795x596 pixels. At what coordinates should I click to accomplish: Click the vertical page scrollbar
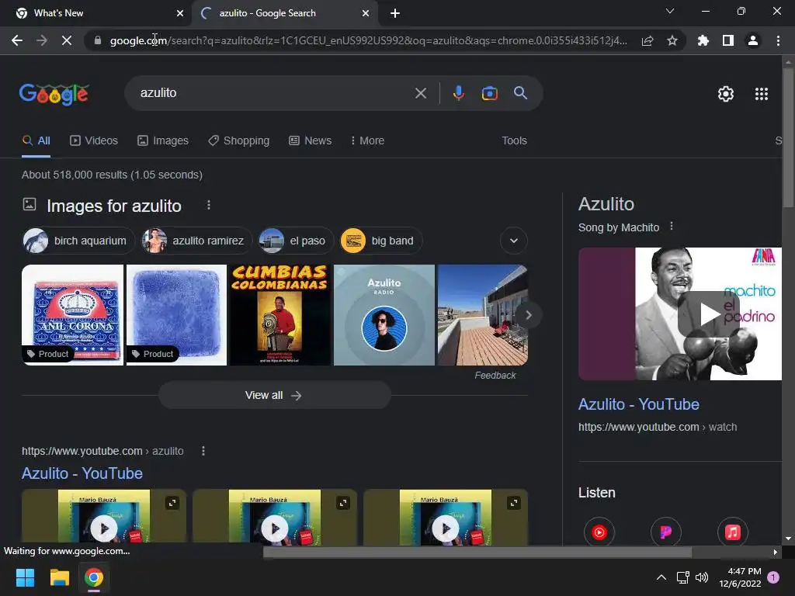(x=788, y=138)
